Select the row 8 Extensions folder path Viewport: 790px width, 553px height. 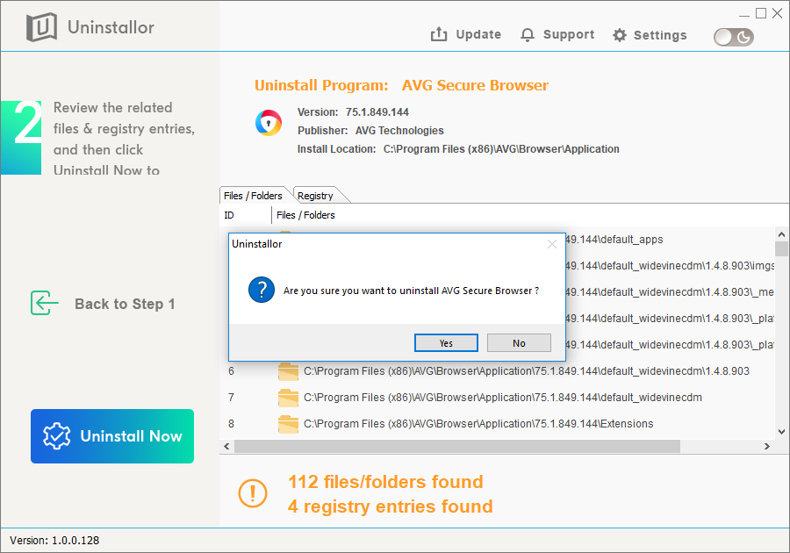(478, 424)
